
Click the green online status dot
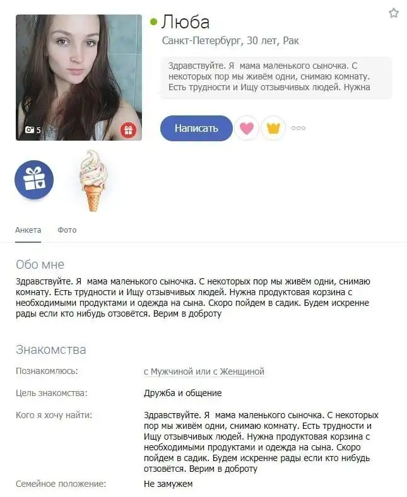[153, 22]
